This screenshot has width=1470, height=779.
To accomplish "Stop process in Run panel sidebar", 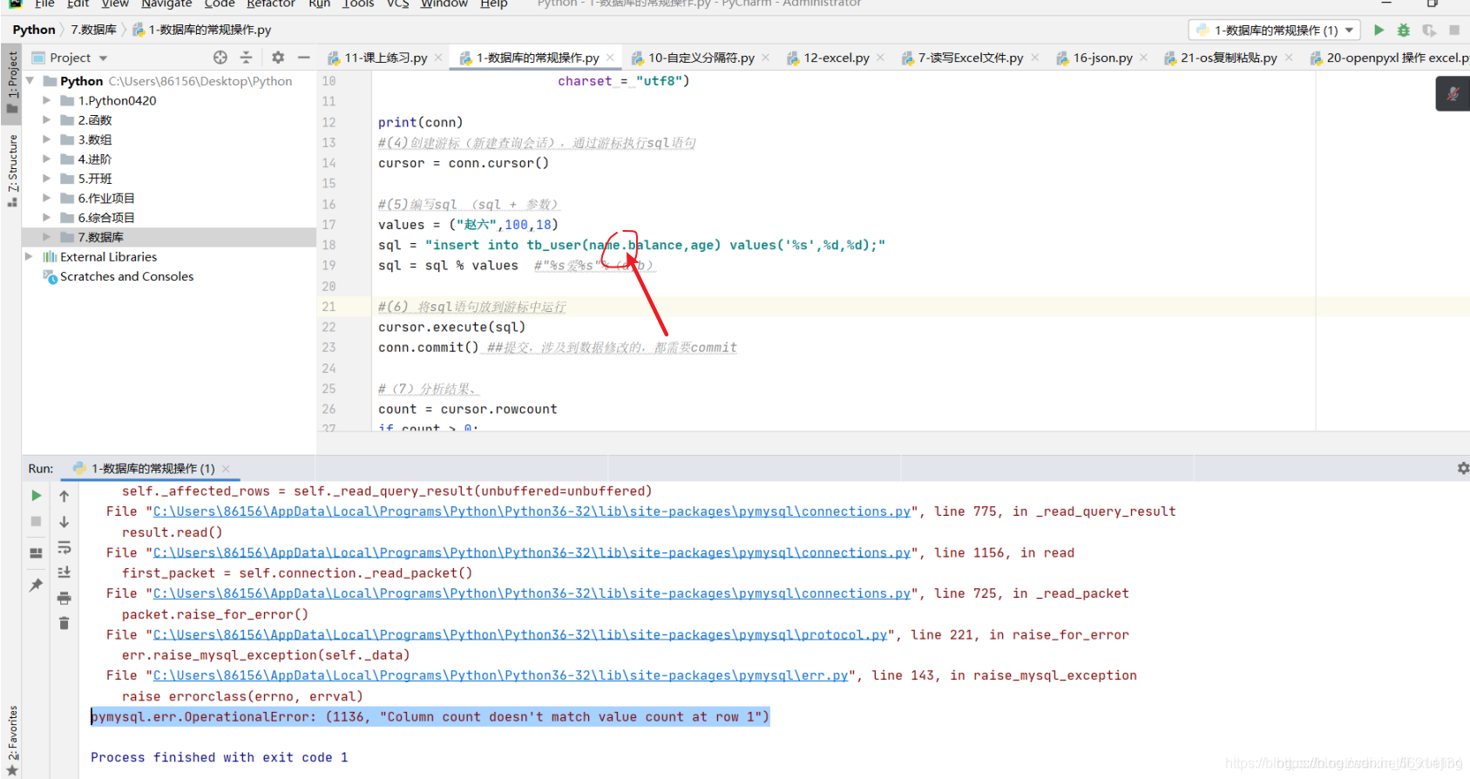I will coord(36,521).
